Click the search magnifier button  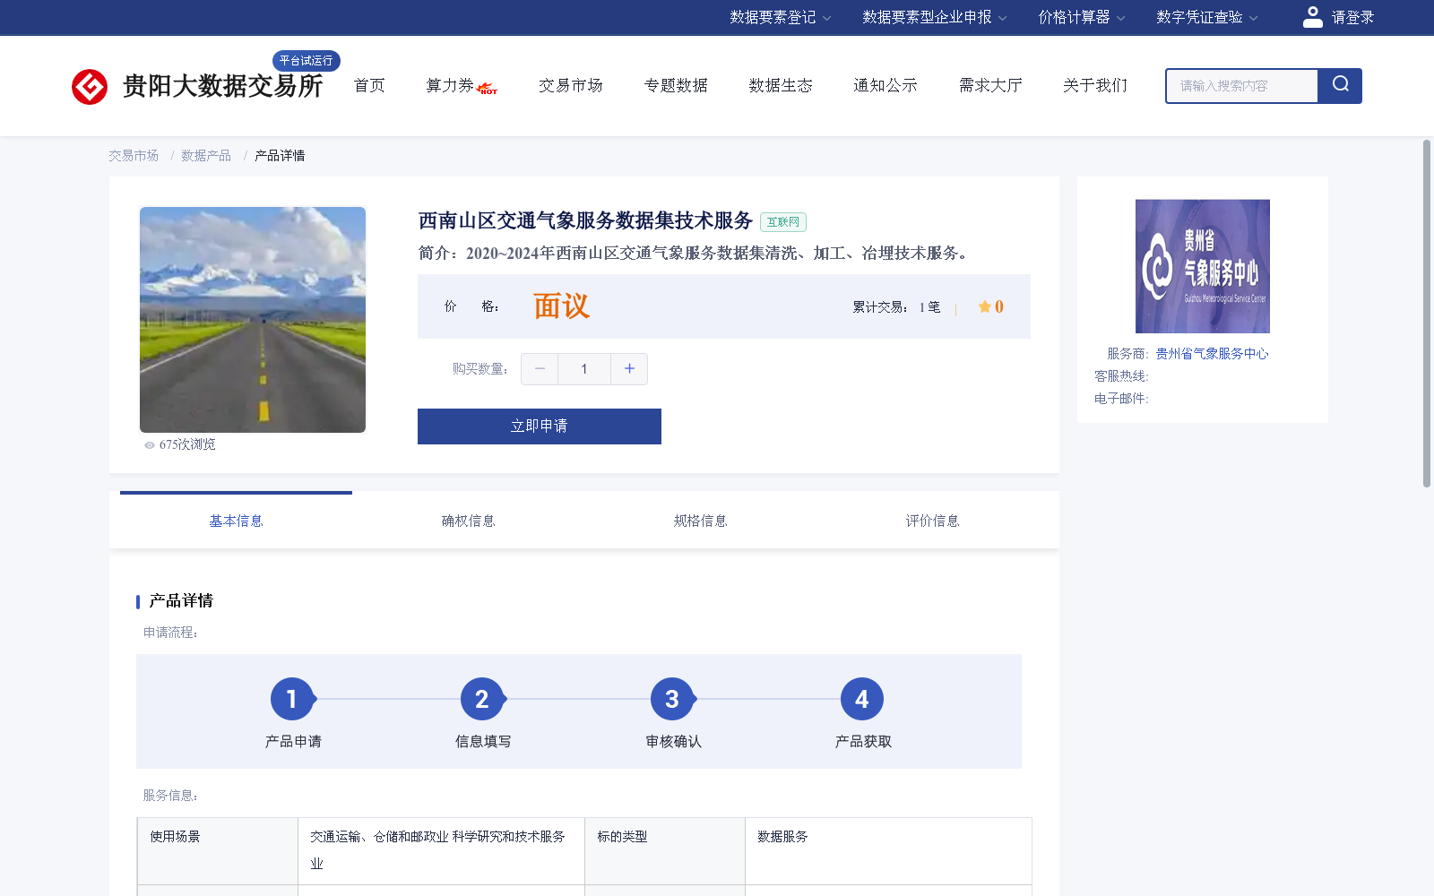(1340, 86)
